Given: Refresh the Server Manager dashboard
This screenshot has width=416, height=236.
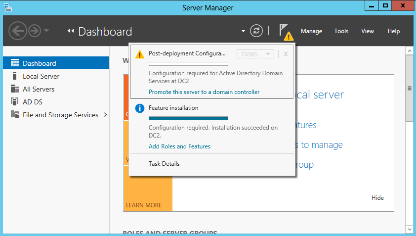Looking at the screenshot, I should point(256,31).
